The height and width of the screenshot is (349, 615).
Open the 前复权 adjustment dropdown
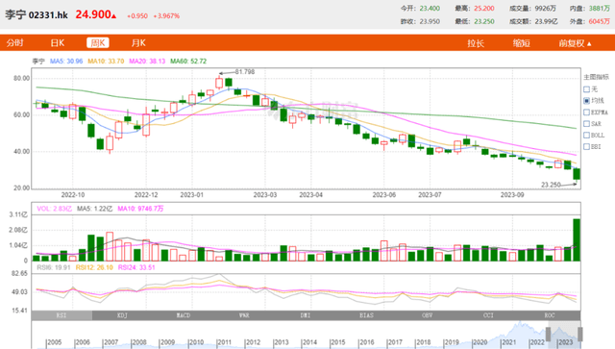[575, 43]
